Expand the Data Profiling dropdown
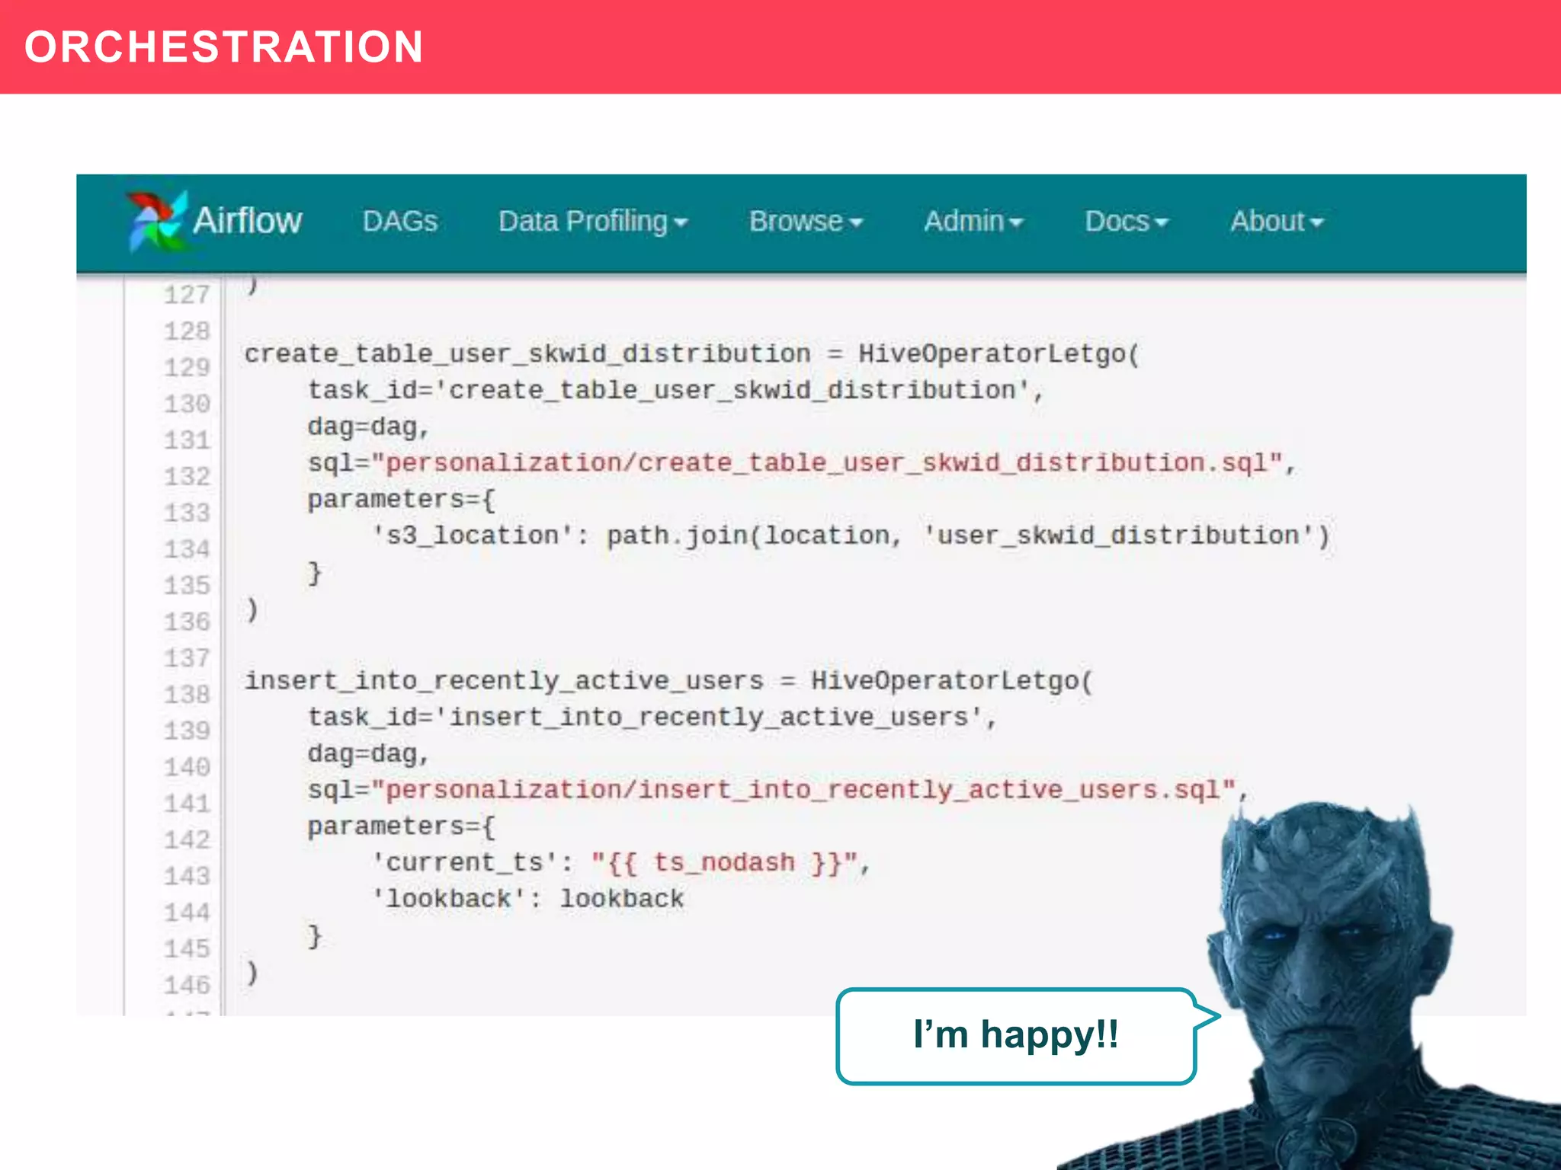 click(x=583, y=222)
